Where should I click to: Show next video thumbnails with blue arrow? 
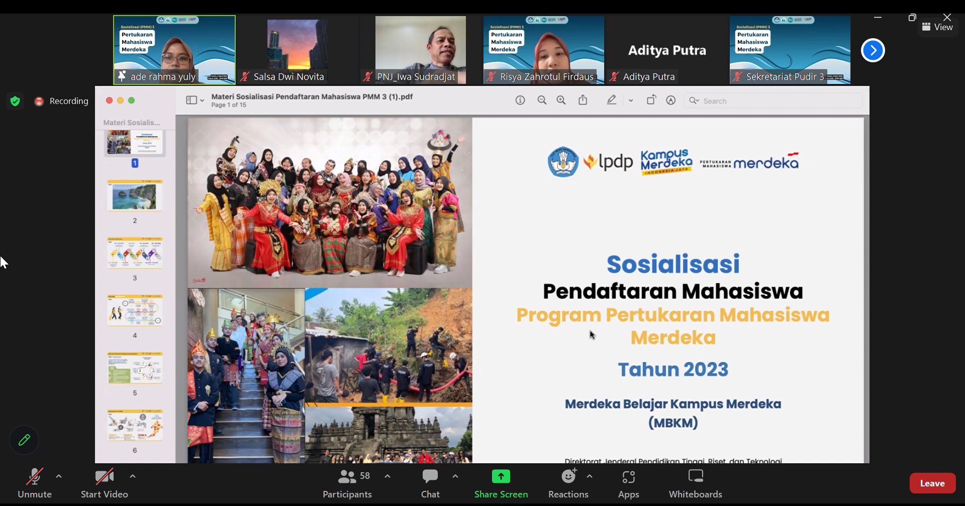click(873, 50)
